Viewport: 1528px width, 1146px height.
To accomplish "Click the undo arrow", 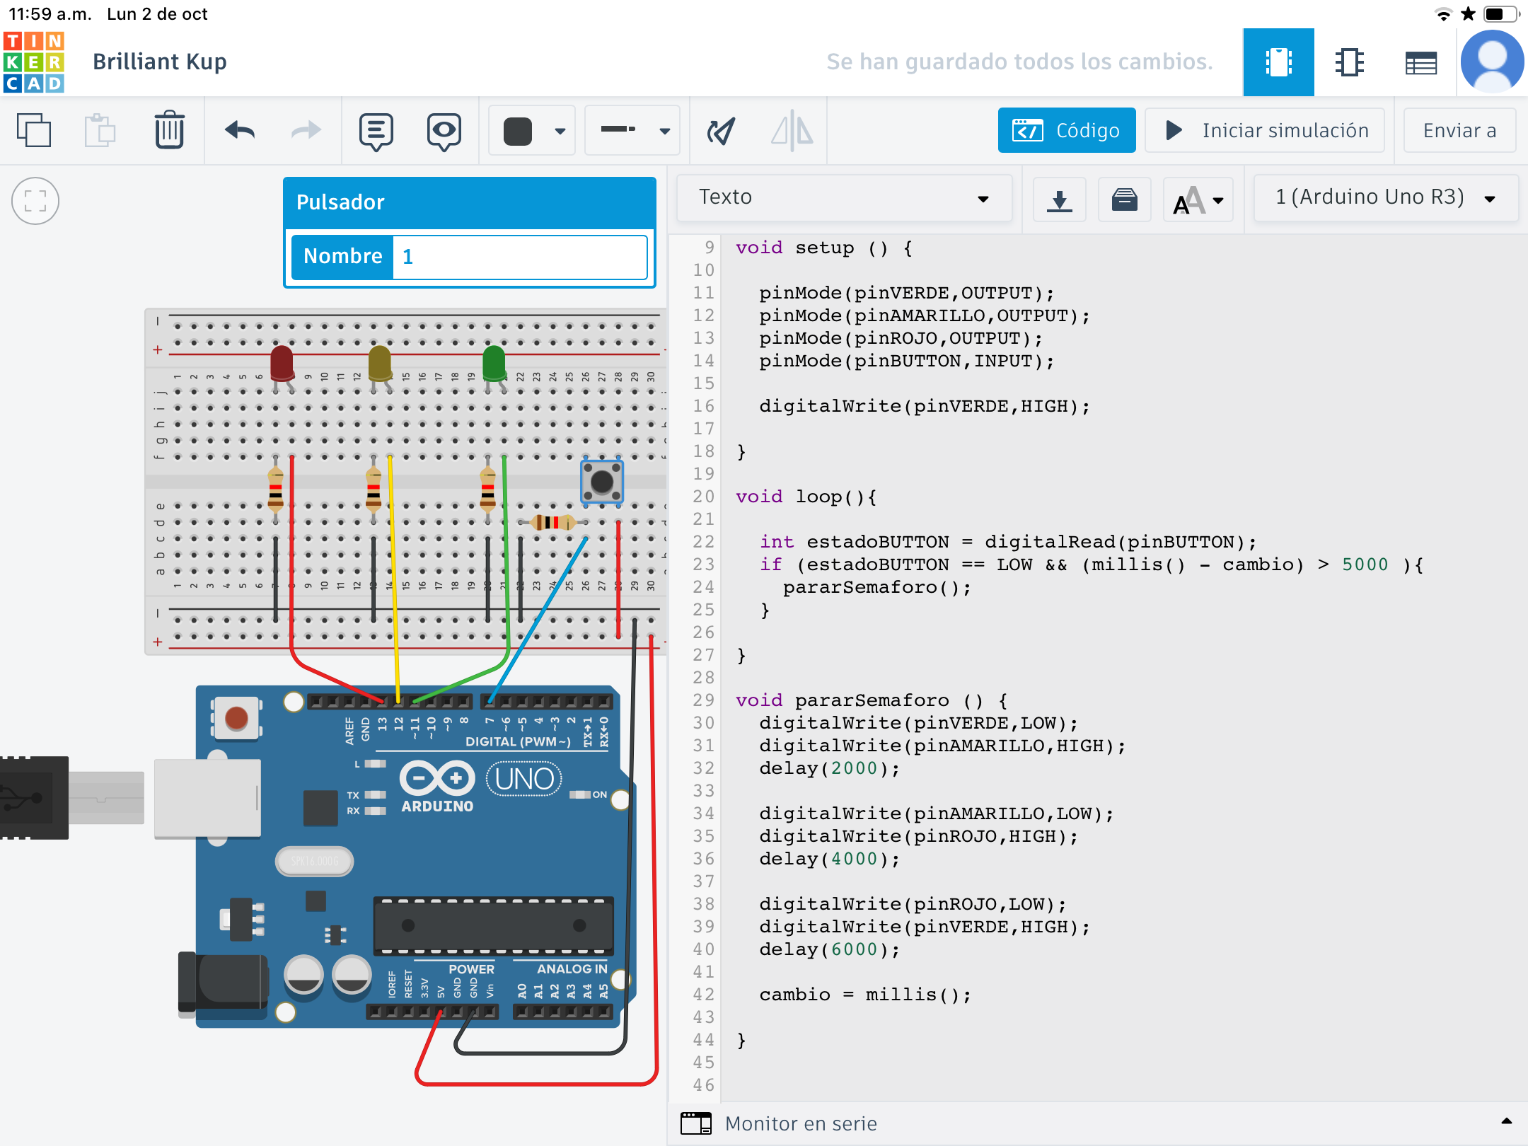I will point(240,130).
